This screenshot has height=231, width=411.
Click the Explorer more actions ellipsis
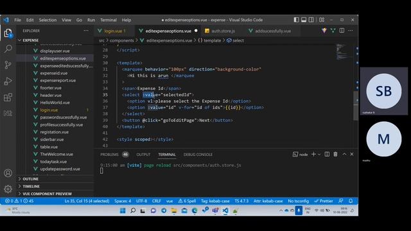click(86, 31)
